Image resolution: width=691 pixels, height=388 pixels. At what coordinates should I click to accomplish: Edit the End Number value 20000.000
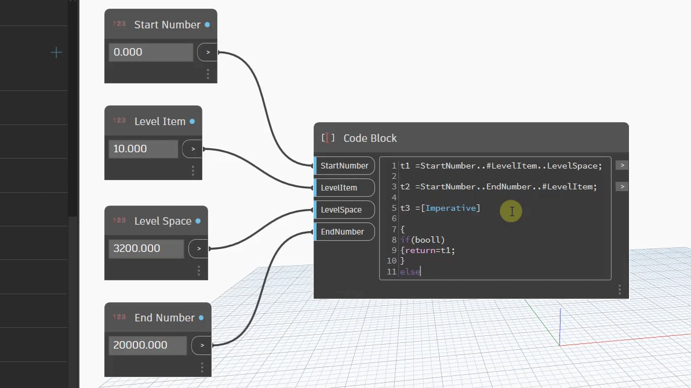(148, 345)
